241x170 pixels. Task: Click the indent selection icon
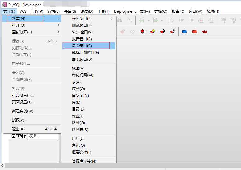pyautogui.click(x=181, y=20)
